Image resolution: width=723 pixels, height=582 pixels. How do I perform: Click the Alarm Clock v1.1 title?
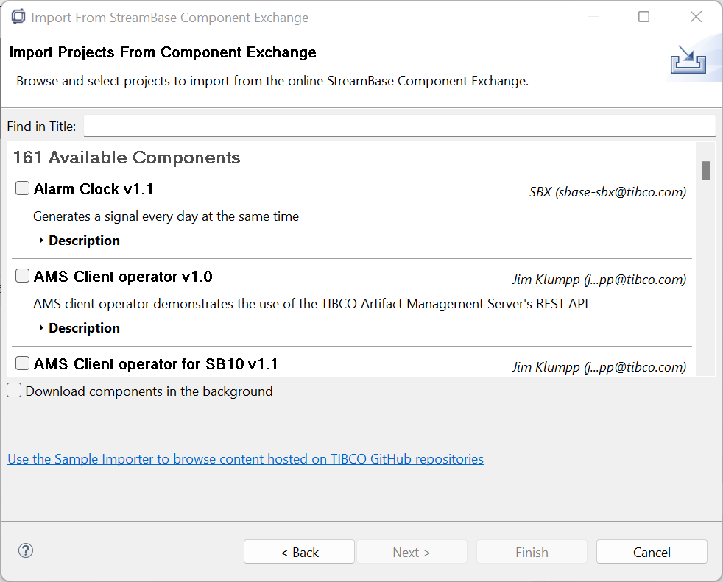coord(94,189)
